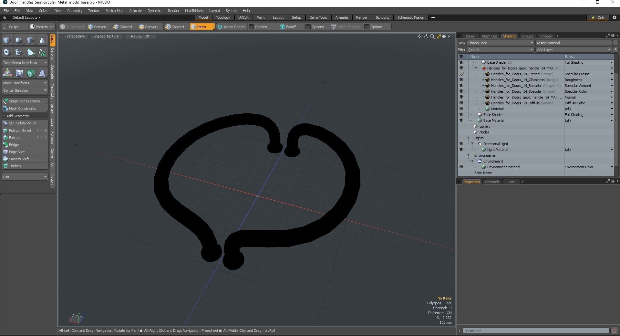Click the Presets button
Screen dimensions: 620x336
point(41,27)
